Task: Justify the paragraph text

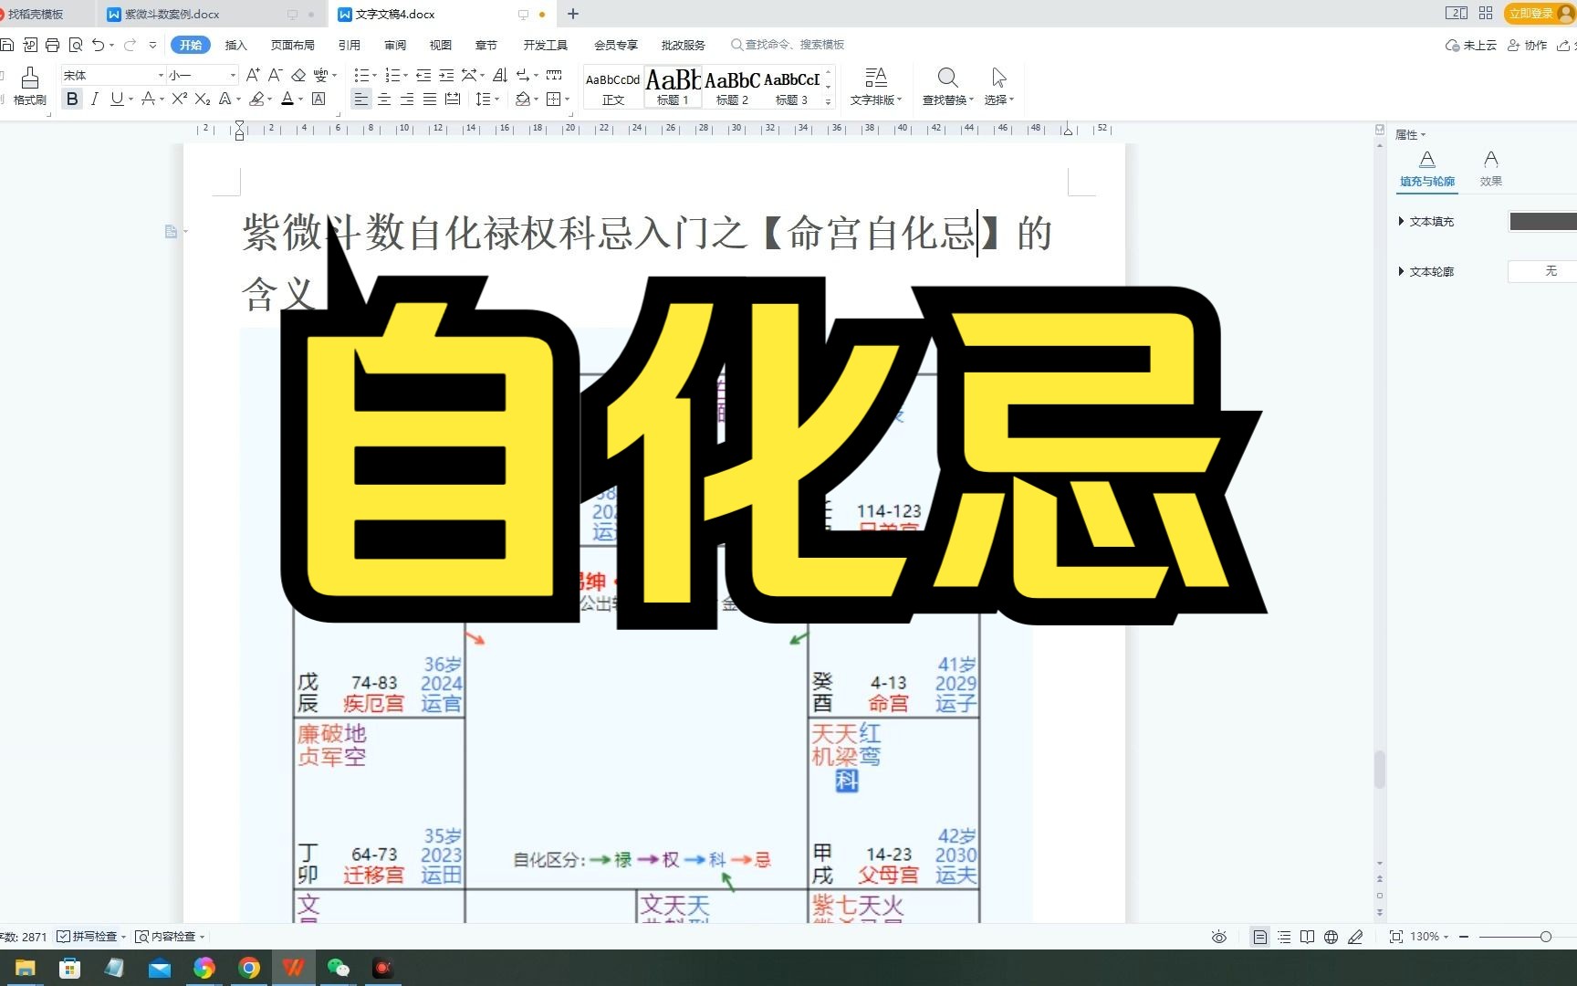Action: click(x=430, y=99)
